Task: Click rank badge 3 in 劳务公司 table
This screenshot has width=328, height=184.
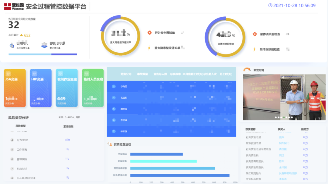Action: click(x=114, y=86)
